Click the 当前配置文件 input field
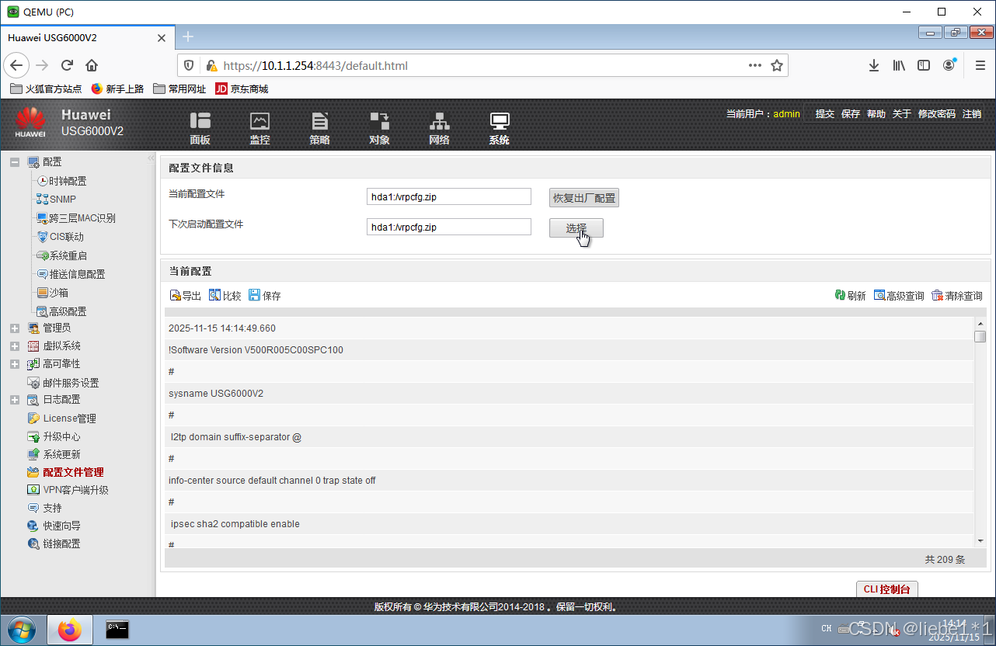Image resolution: width=996 pixels, height=646 pixels. pos(449,196)
